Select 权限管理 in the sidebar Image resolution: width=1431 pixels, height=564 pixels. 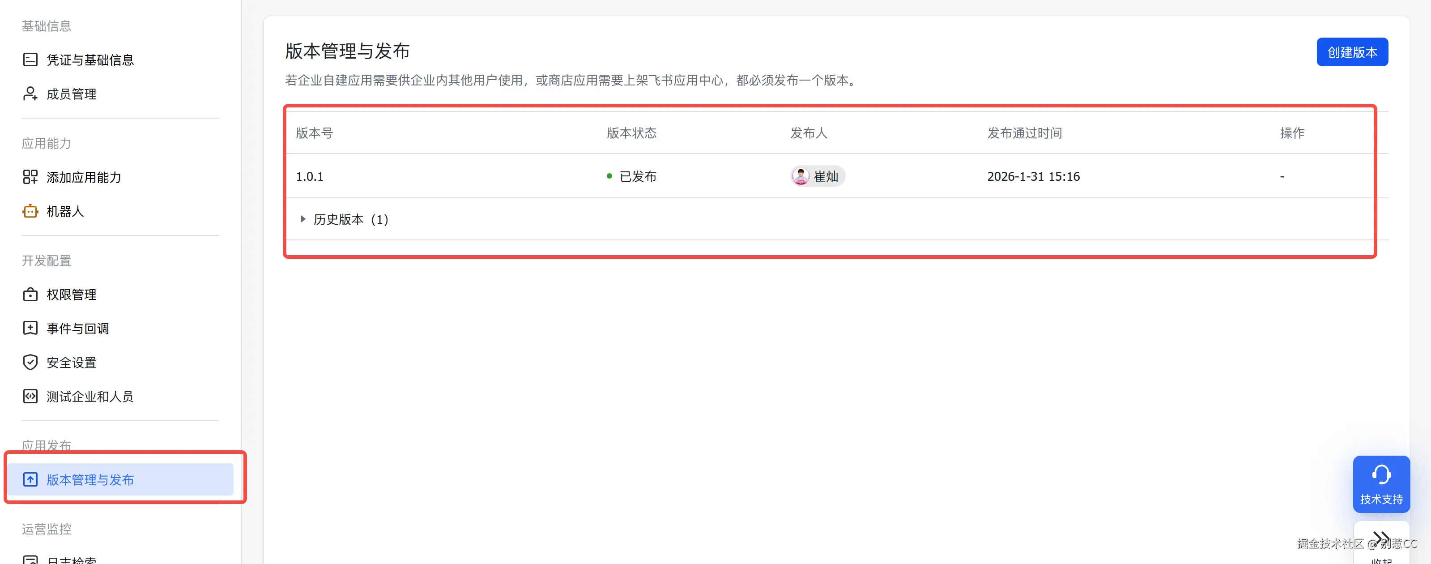click(x=71, y=295)
